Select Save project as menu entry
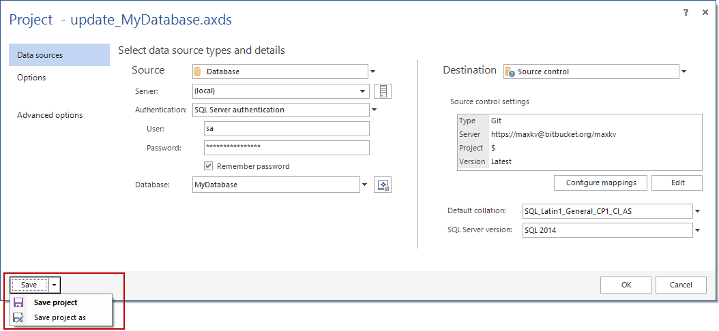Image resolution: width=719 pixels, height=331 pixels. tap(60, 317)
